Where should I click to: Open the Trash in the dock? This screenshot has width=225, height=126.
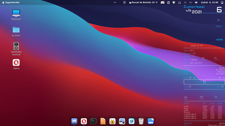[x=141, y=121]
